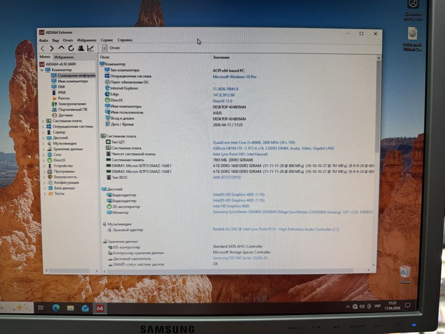Open the Файл menu

pyautogui.click(x=43, y=41)
